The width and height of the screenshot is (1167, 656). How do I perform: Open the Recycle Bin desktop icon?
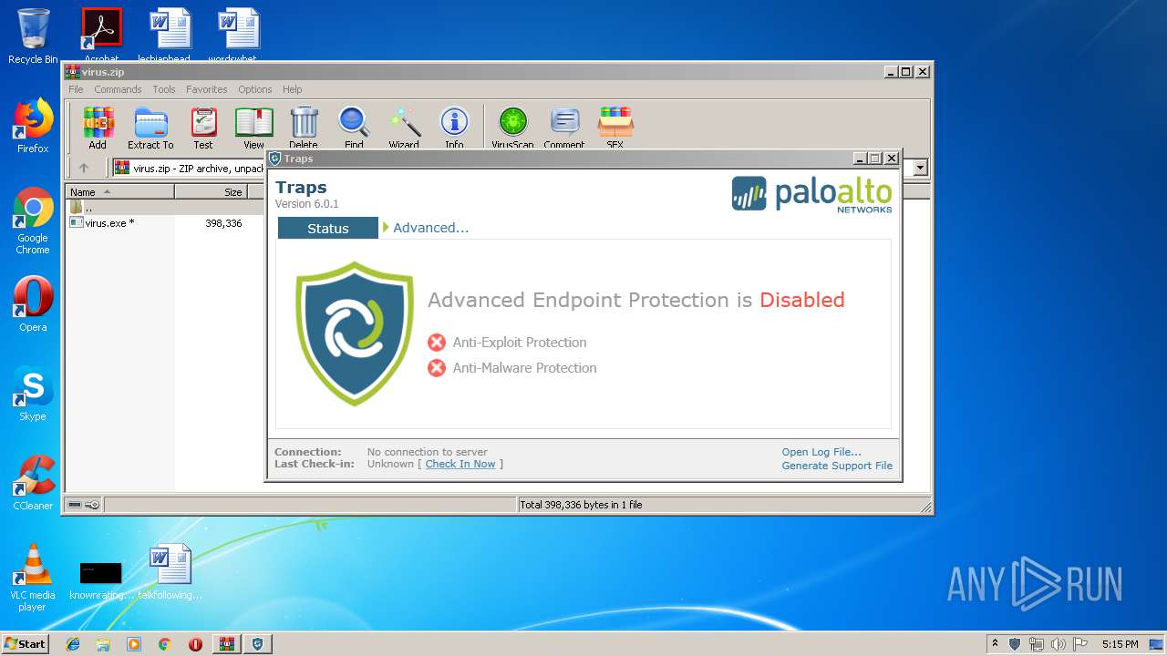pyautogui.click(x=33, y=36)
